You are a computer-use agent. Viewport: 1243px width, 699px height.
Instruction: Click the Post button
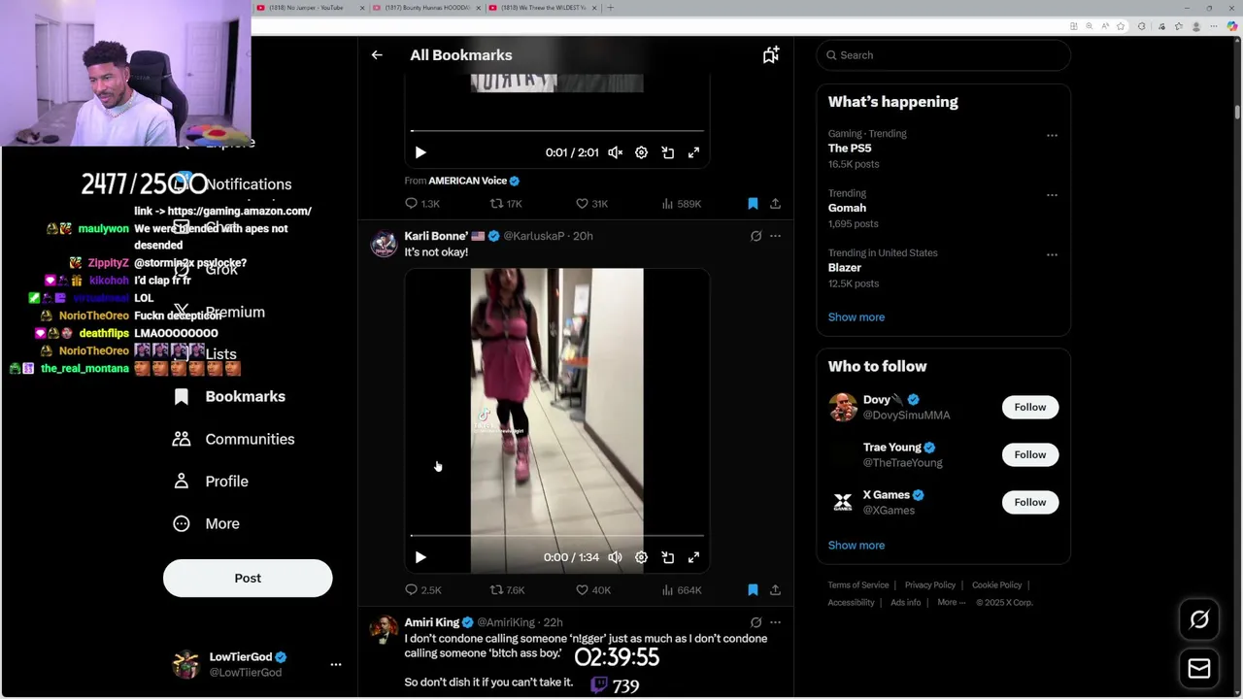[x=248, y=579]
